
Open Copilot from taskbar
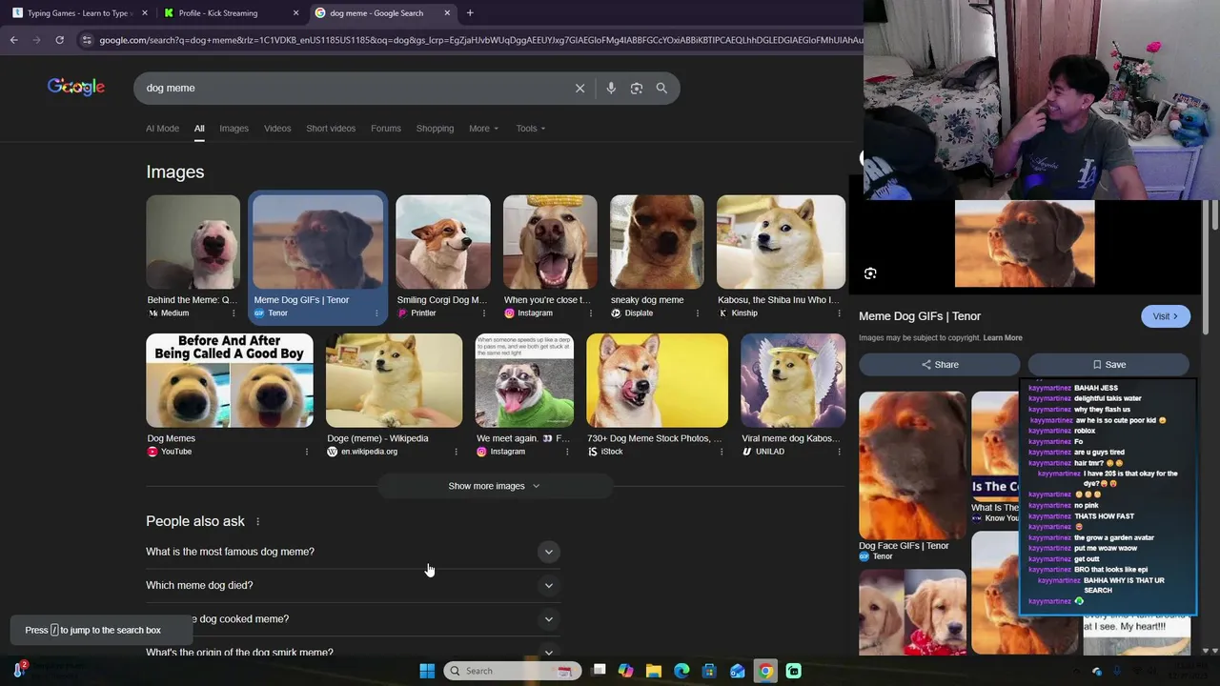[x=626, y=671]
